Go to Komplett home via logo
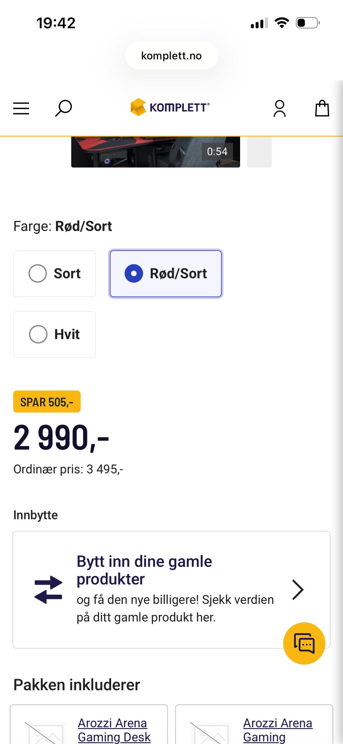The height and width of the screenshot is (744, 343). click(170, 107)
